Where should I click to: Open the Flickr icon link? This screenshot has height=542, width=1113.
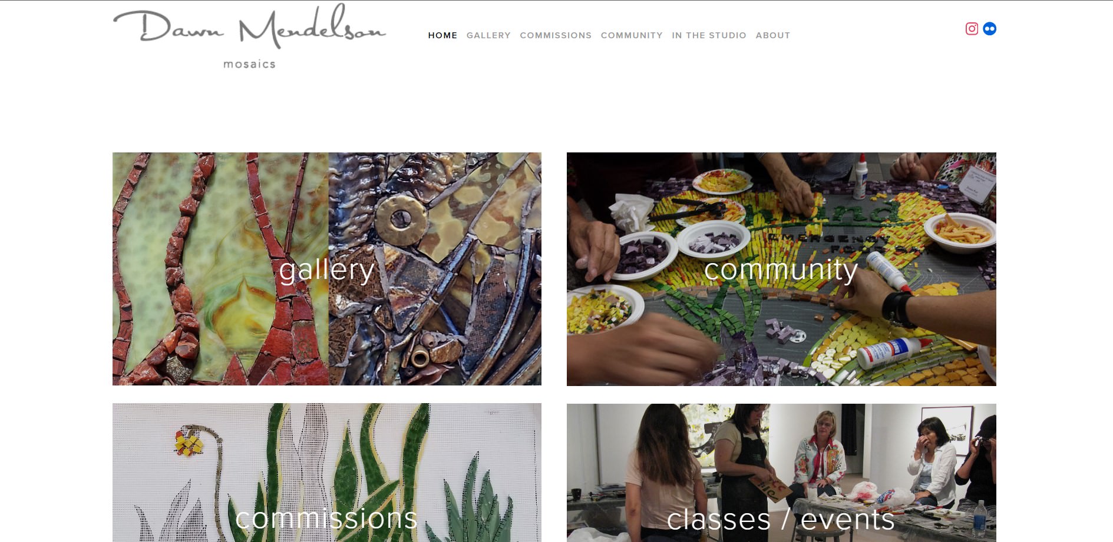coord(989,29)
